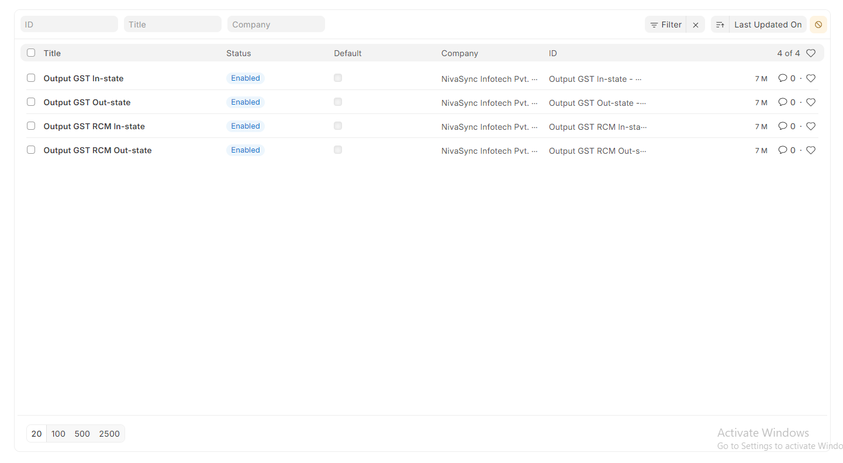Click heart icon for Output GST Out-state
The image size is (843, 463).
click(x=810, y=102)
